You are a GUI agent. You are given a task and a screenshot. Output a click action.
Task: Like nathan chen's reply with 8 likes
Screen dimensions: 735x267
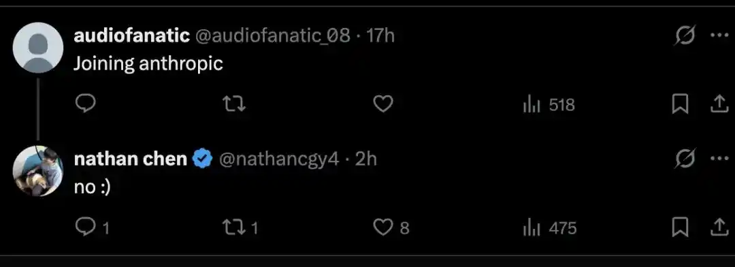click(x=391, y=227)
